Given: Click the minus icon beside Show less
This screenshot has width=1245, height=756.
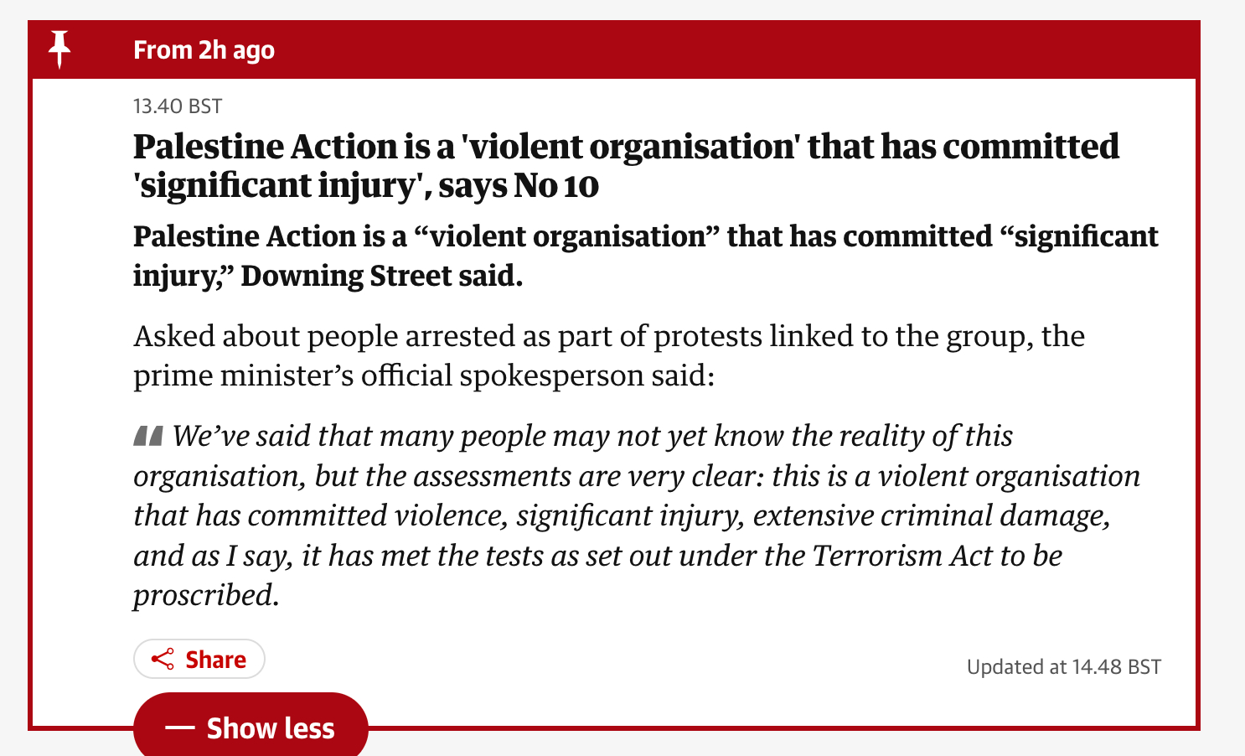Looking at the screenshot, I should click(x=180, y=728).
